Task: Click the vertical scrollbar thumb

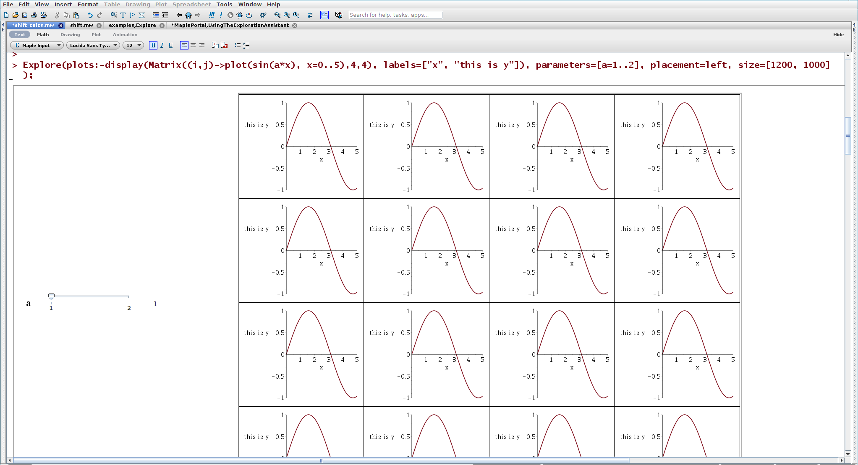Action: tap(848, 136)
